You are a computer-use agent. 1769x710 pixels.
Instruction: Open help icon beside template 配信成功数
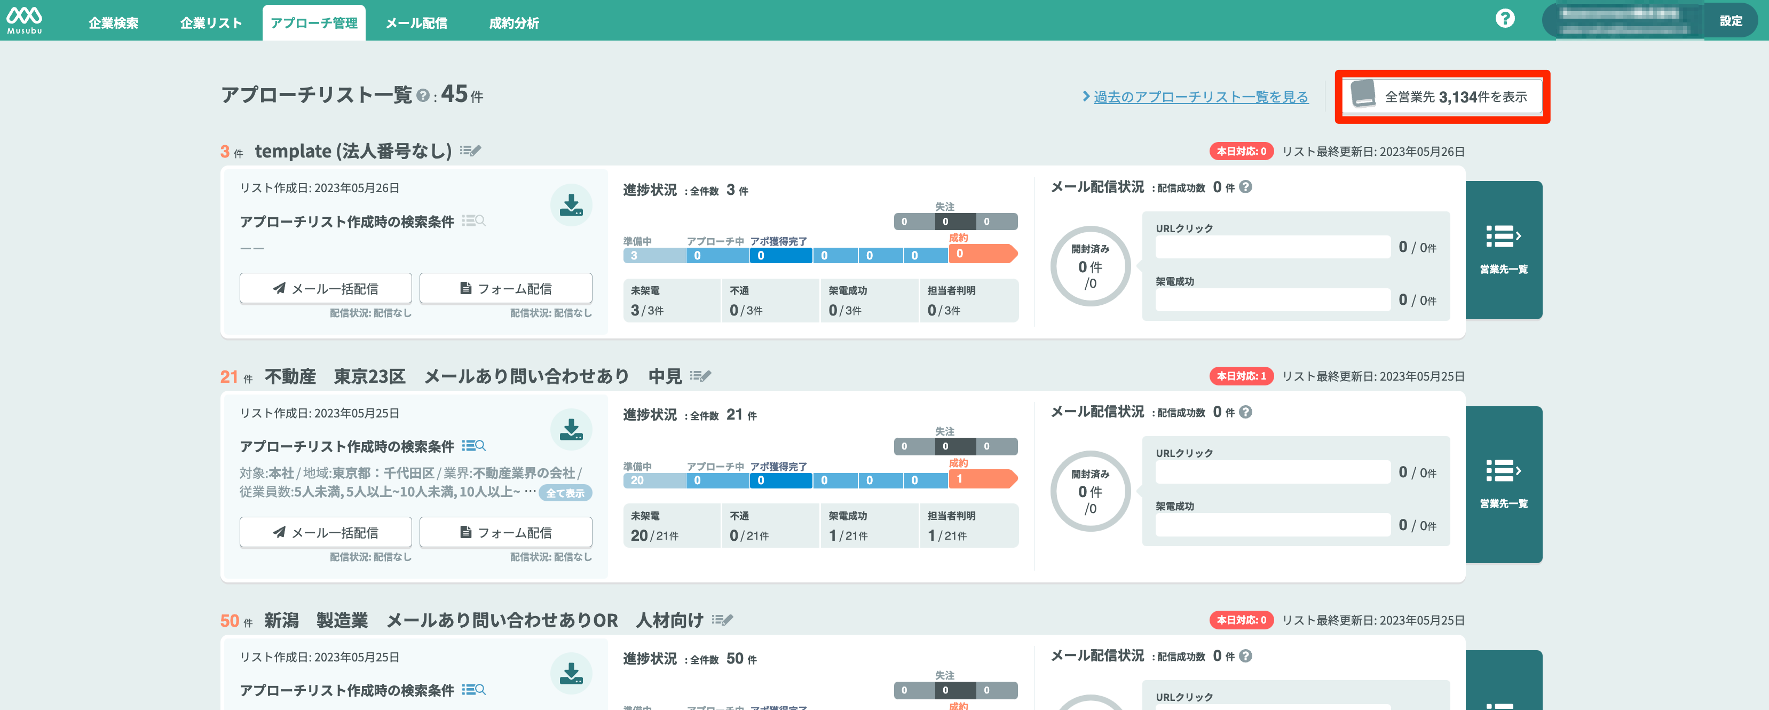pos(1246,187)
